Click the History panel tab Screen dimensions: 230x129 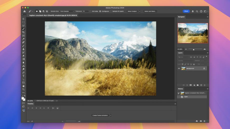pos(180,89)
